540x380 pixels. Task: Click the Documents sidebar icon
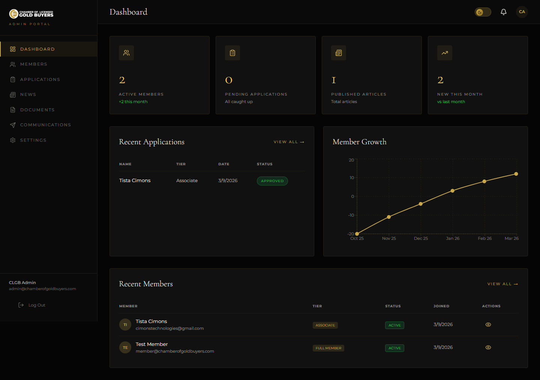(x=13, y=110)
